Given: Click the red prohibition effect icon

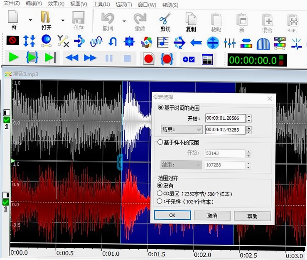Looking at the screenshot, I should [x=13, y=40].
